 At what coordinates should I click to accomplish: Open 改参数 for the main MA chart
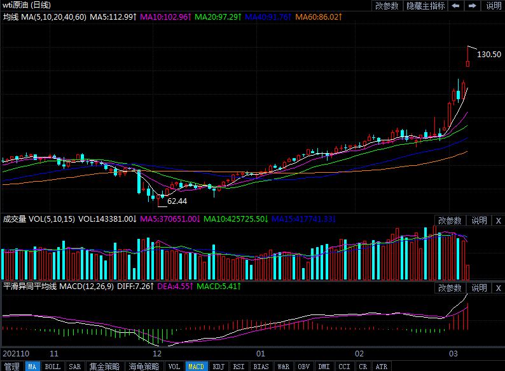(x=387, y=6)
